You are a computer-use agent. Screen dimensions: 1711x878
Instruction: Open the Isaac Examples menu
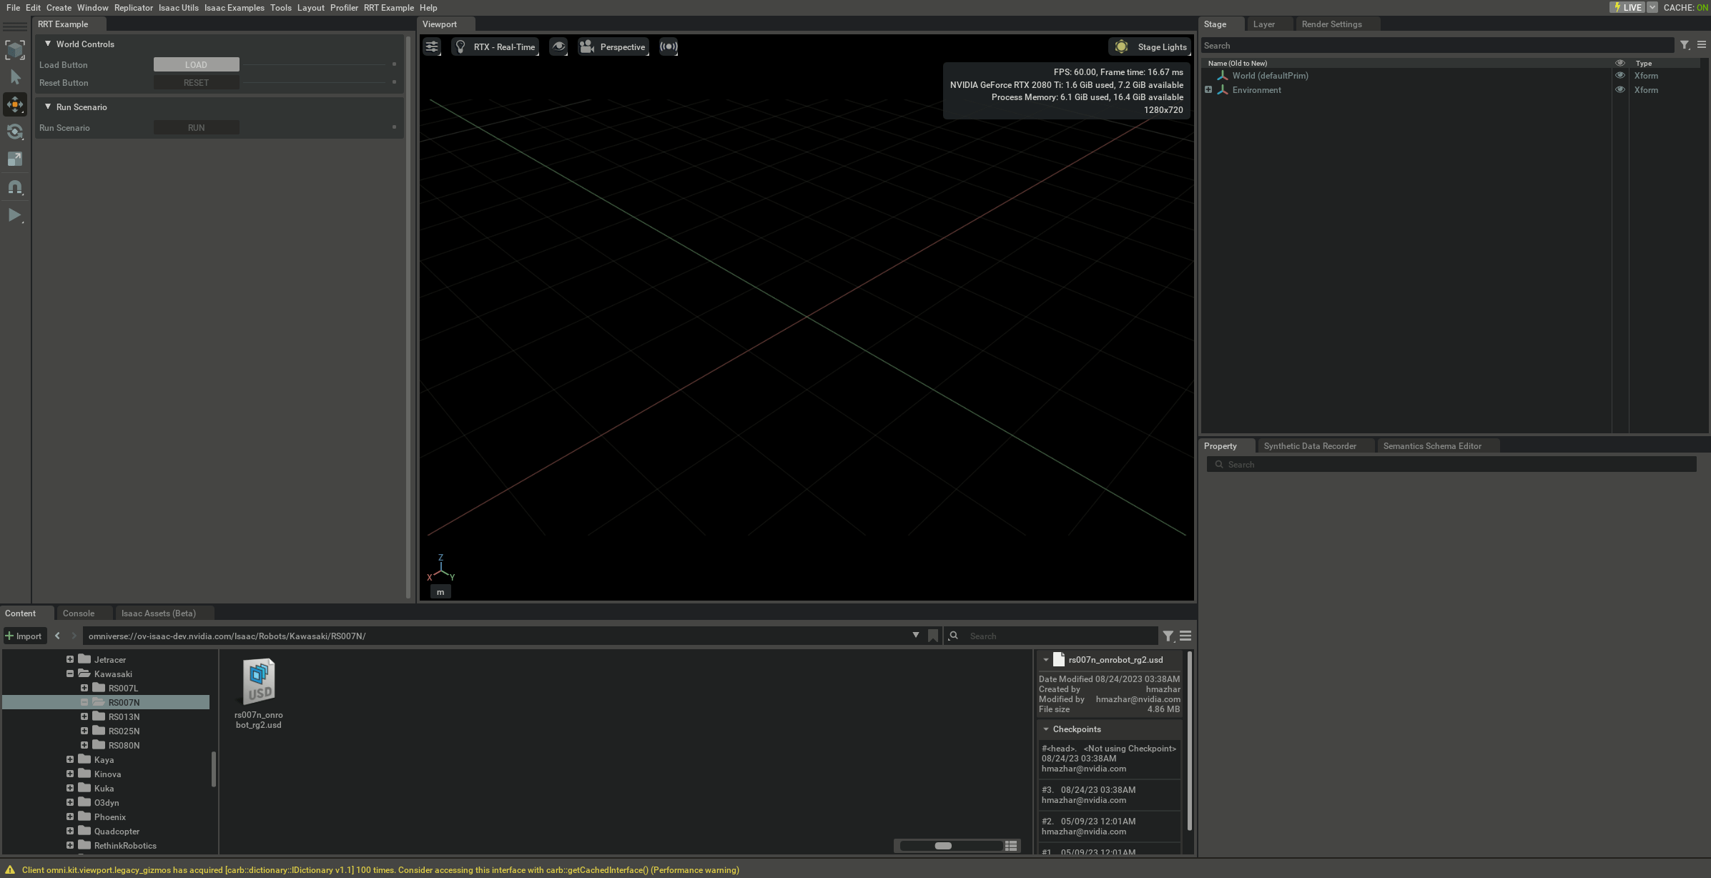point(234,8)
